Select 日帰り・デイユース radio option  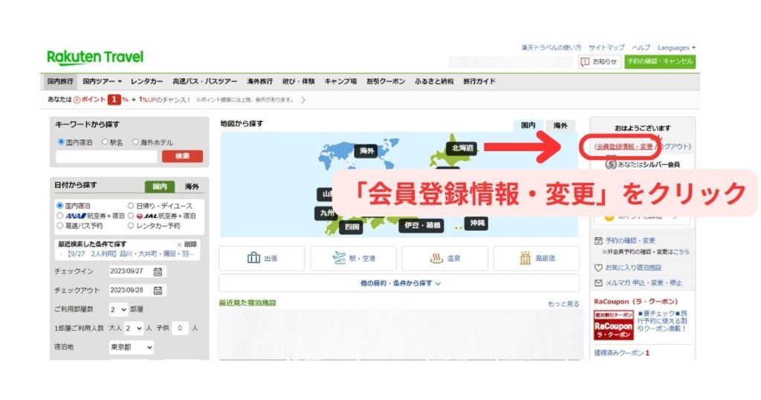tap(131, 205)
